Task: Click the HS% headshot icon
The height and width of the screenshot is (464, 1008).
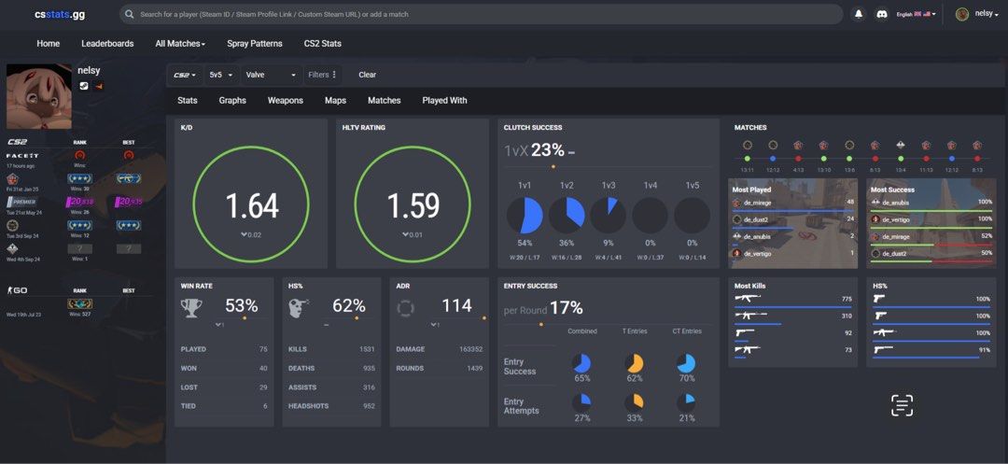Action: (299, 308)
